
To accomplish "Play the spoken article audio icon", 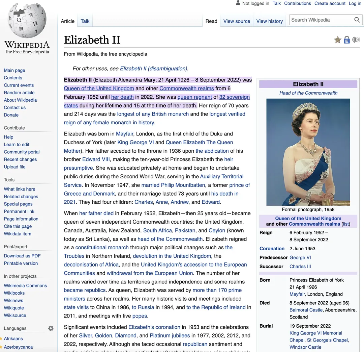I will point(356,40).
